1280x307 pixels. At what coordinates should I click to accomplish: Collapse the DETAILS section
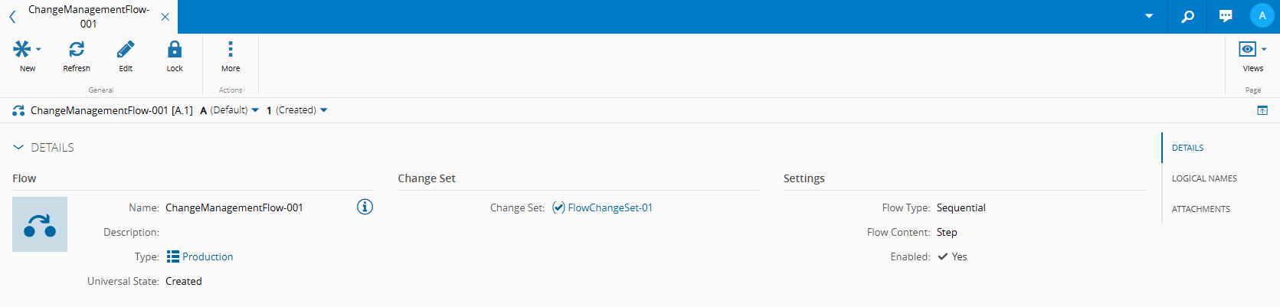click(18, 147)
